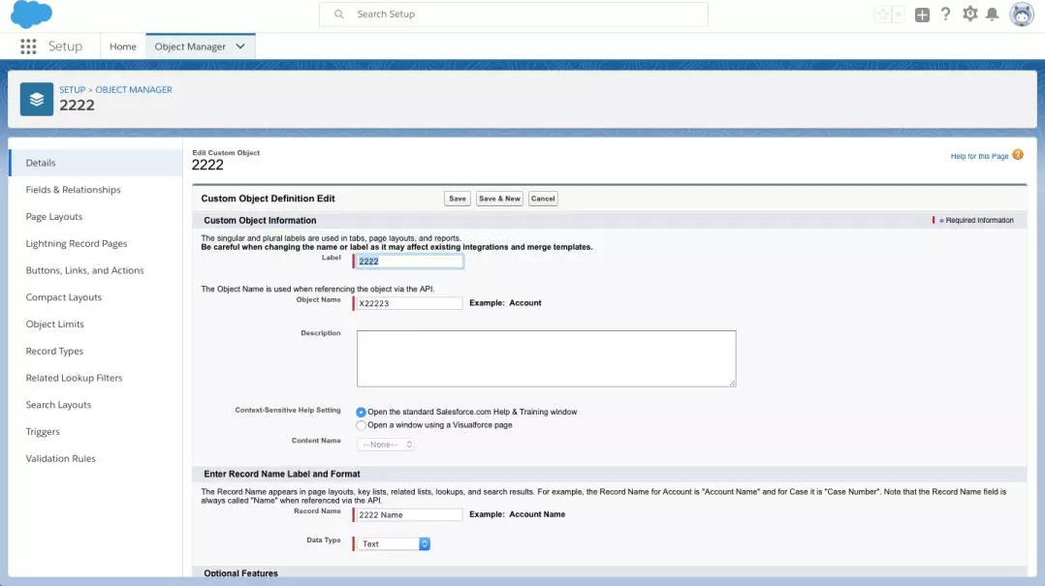Click the Salesforce cloud logo
Image resolution: width=1045 pixels, height=586 pixels.
[31, 15]
